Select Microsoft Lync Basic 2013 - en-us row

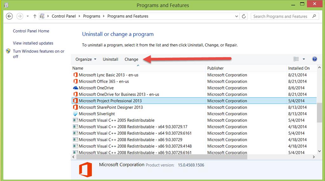(194, 75)
